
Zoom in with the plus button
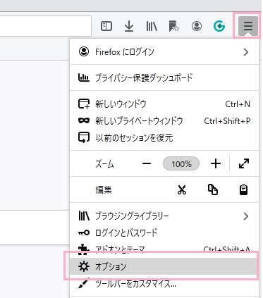pos(216,163)
